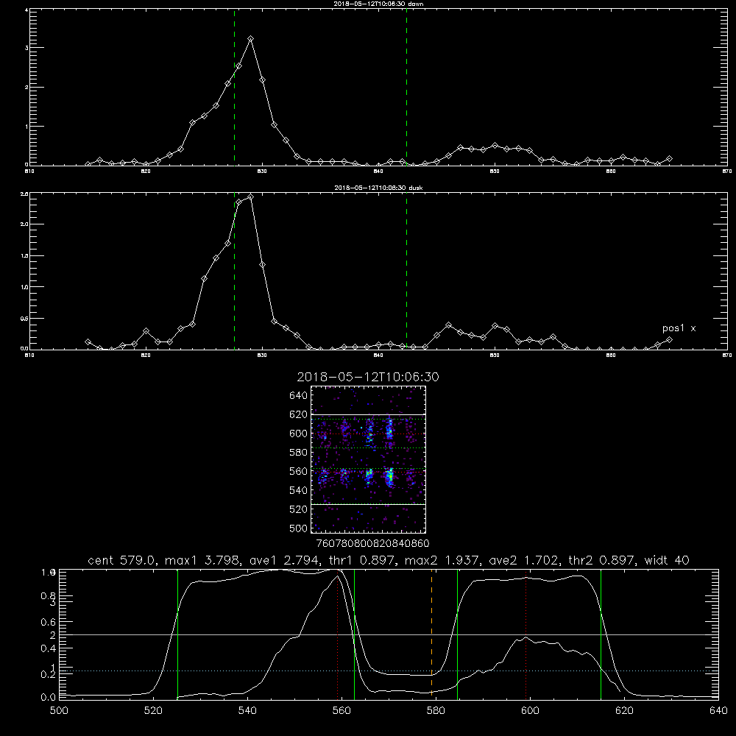Click the heatmap x-axis label string '760780800820840860'
The height and width of the screenshot is (736, 736).
[x=372, y=543]
